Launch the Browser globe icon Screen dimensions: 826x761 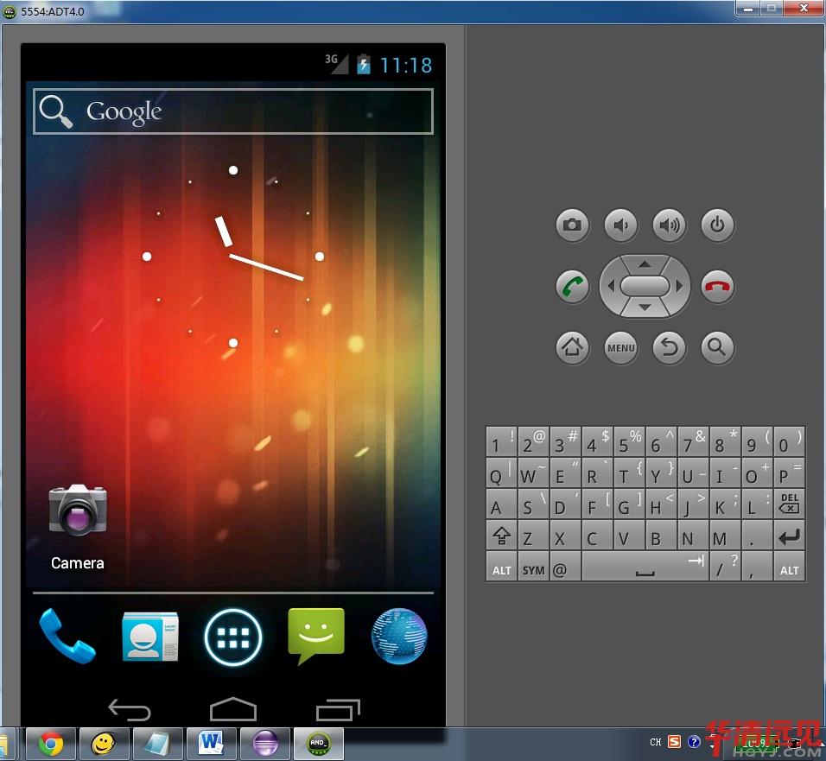click(x=398, y=637)
